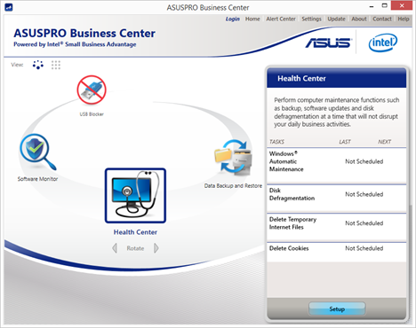Select the Health Center stethoscope icon
Image resolution: width=416 pixels, height=328 pixels.
[135, 195]
